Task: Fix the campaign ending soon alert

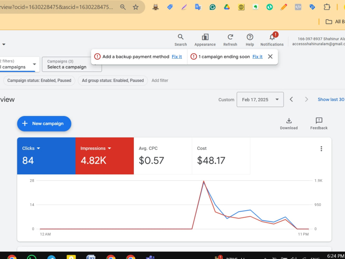Action: pyautogui.click(x=257, y=57)
